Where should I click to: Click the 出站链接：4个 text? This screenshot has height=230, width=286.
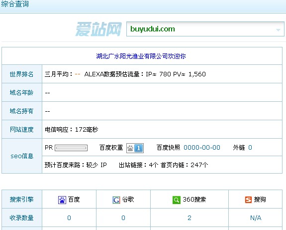pyautogui.click(x=138, y=165)
